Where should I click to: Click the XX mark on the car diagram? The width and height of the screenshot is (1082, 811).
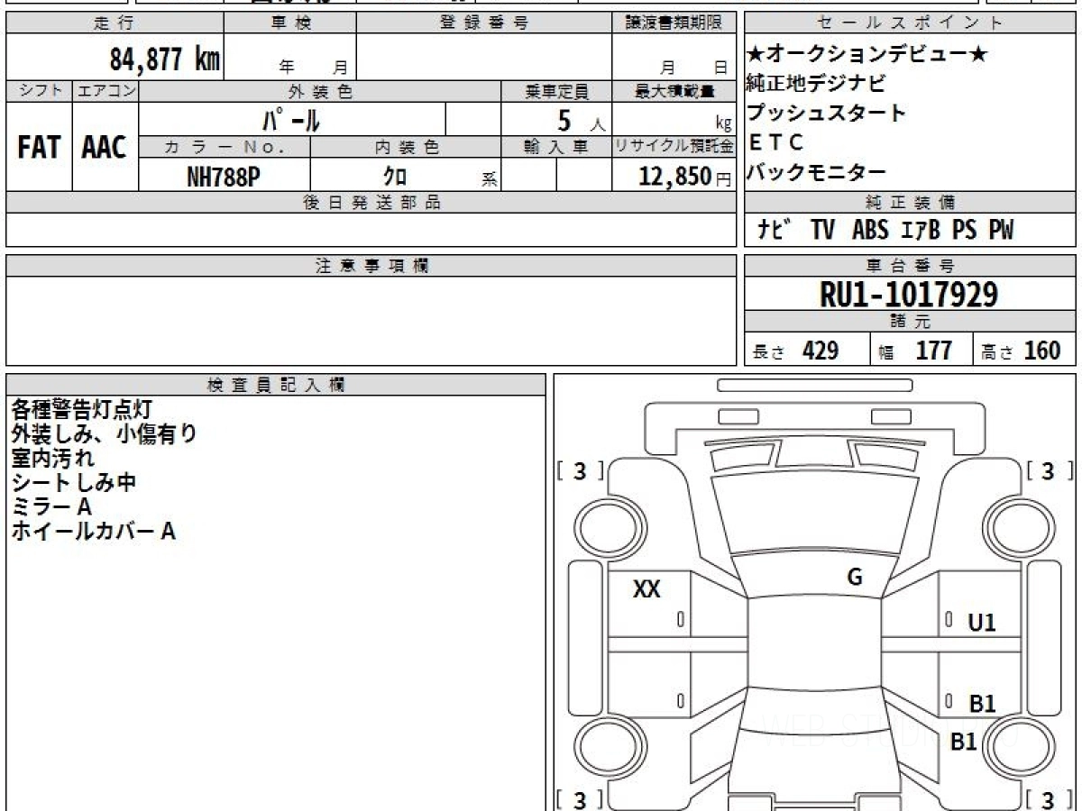pyautogui.click(x=646, y=590)
